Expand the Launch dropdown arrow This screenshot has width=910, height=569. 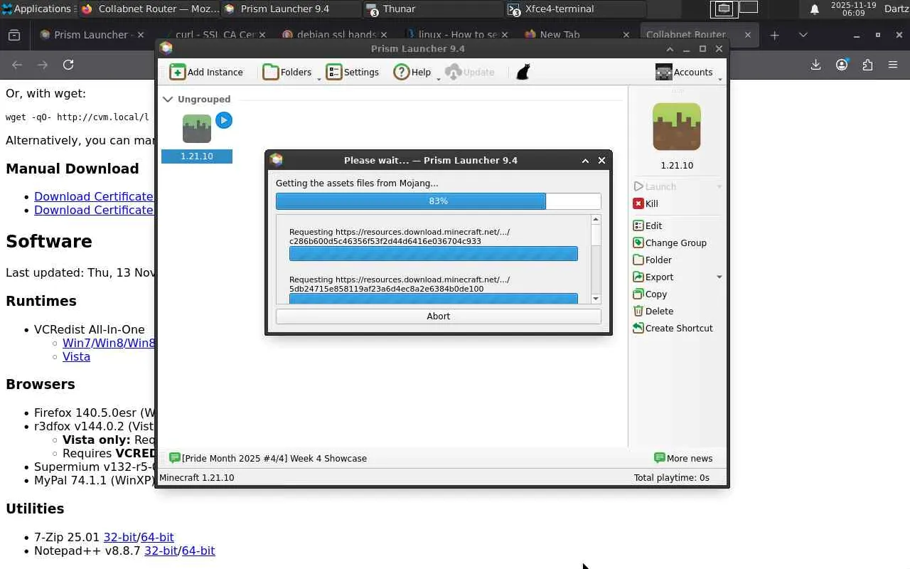719,186
